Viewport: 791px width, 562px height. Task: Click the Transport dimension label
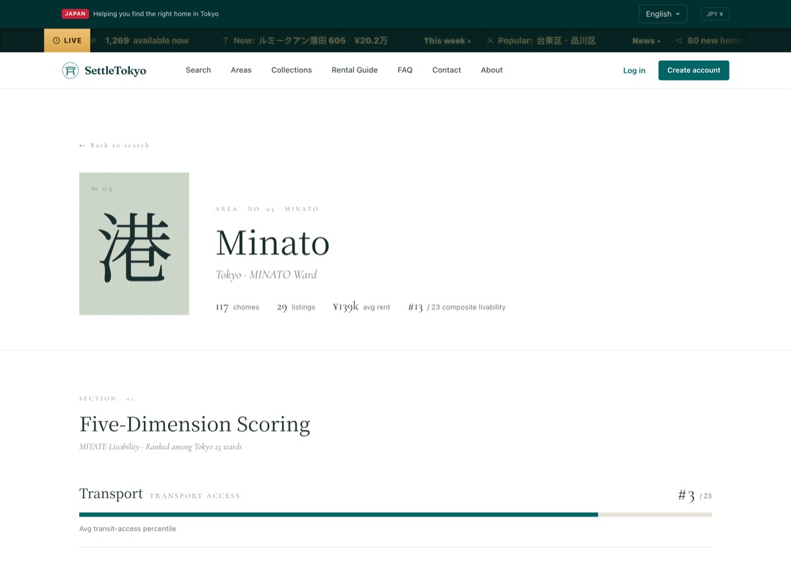111,493
